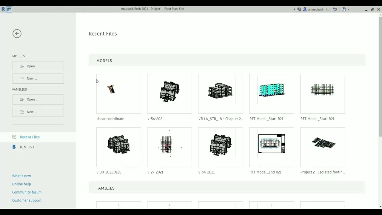Open Project 2 - Isolated footing model
This screenshot has width=382, height=215.
click(x=323, y=147)
